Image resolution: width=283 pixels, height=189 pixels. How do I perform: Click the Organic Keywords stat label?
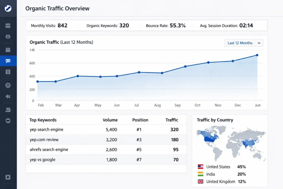coord(102,26)
